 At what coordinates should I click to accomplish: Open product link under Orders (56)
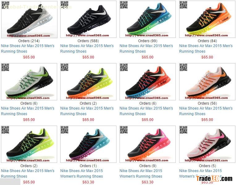pos(206,111)
